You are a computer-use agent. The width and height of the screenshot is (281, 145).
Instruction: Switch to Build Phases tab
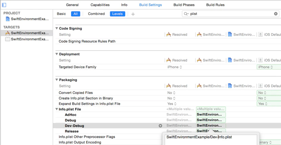pos(184,5)
